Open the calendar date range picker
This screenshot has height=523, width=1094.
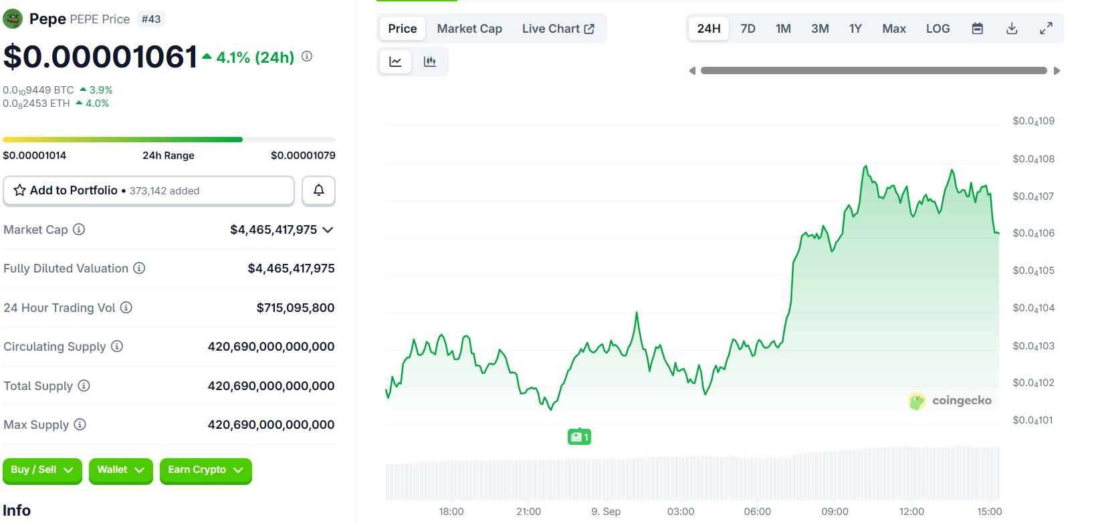977,29
